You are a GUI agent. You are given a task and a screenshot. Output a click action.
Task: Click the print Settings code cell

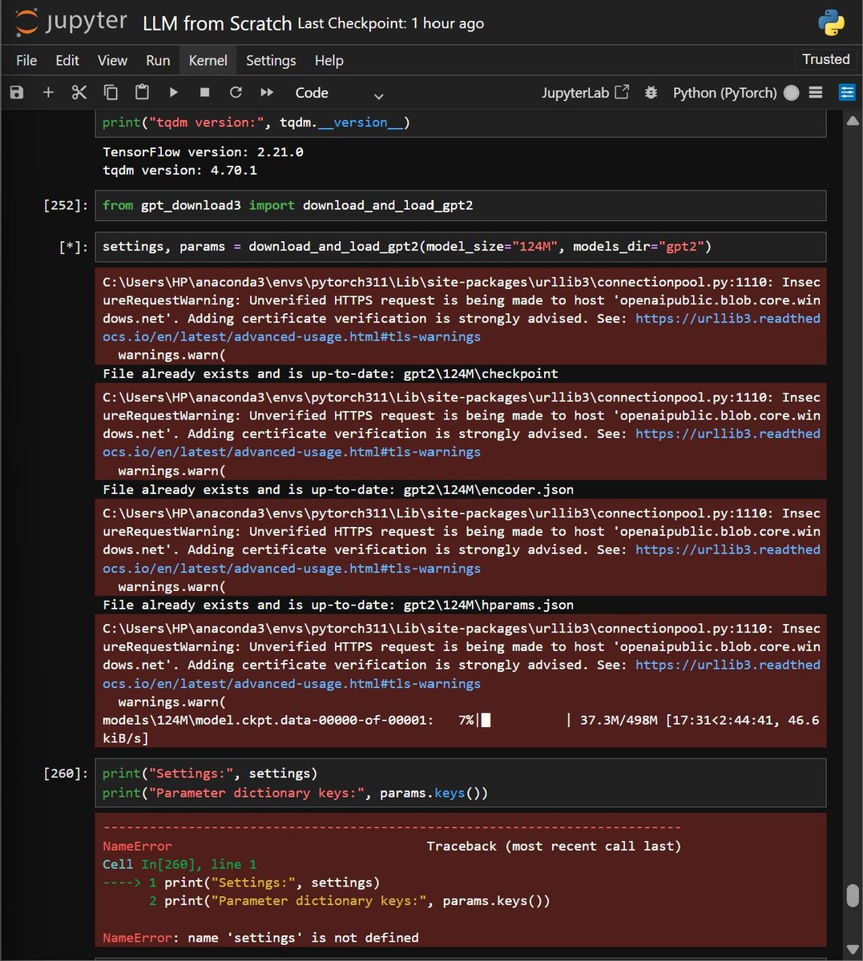(460, 783)
